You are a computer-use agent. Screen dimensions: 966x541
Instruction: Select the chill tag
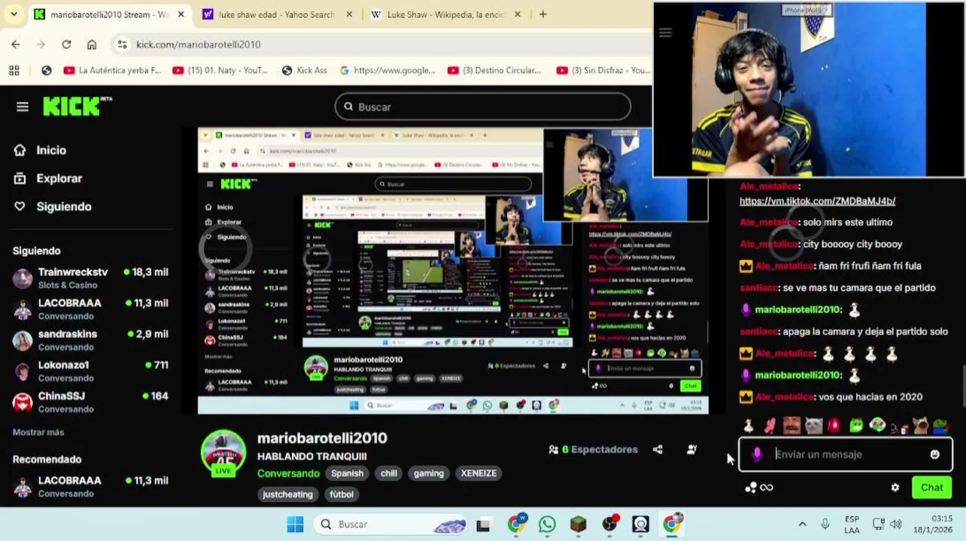tap(389, 473)
